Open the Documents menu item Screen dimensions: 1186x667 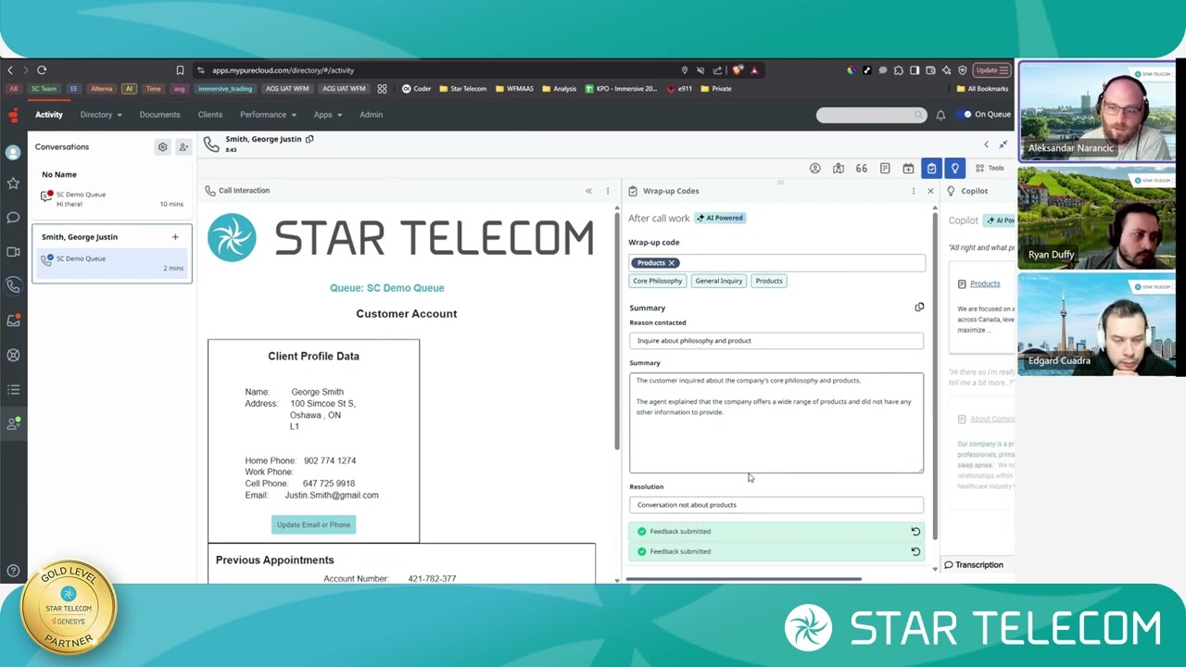159,115
